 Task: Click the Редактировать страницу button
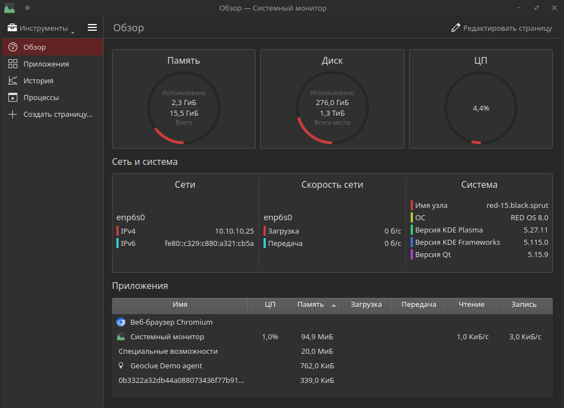tap(502, 28)
